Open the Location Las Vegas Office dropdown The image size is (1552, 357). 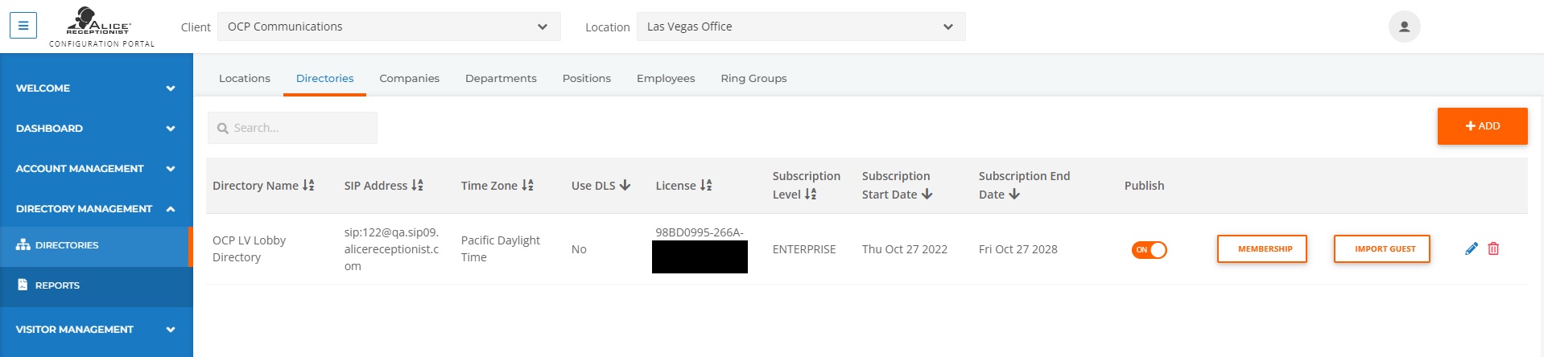coord(801,27)
